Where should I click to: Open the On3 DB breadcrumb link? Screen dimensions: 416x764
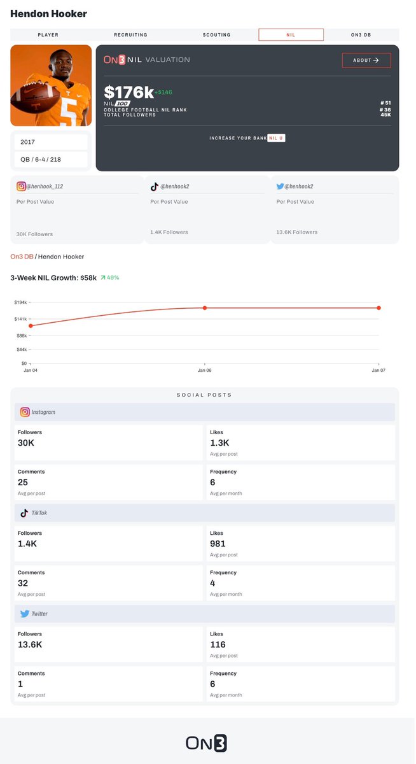[22, 257]
